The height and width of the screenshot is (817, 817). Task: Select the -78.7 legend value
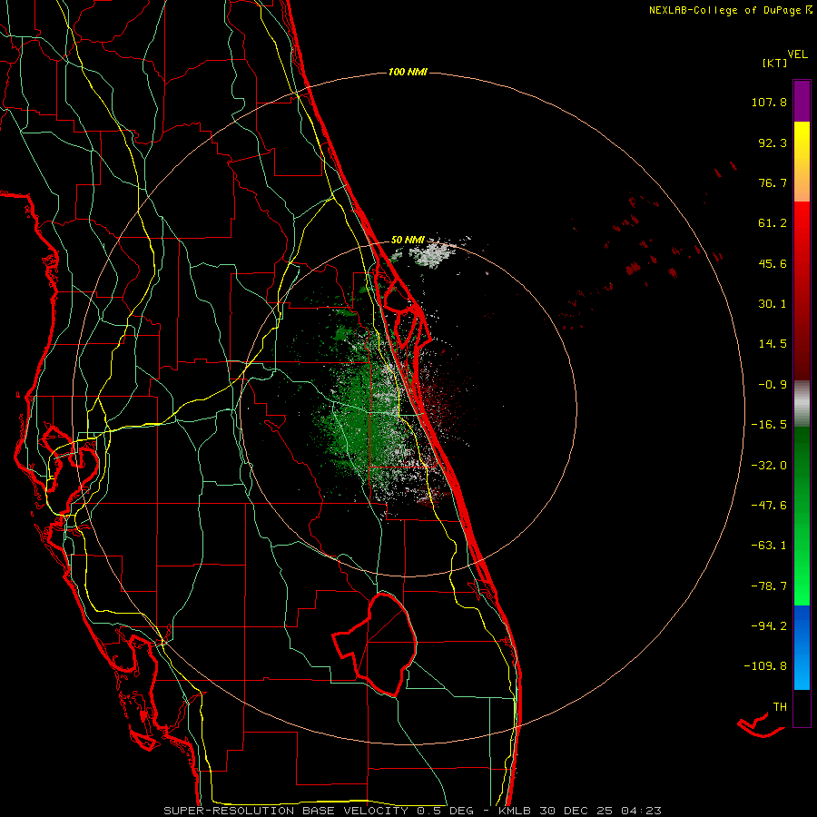769,586
